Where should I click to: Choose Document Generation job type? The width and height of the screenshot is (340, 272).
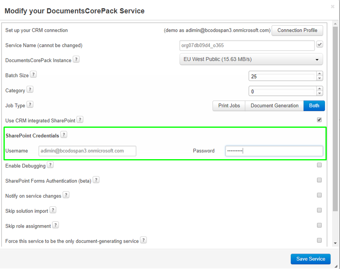[275, 106]
